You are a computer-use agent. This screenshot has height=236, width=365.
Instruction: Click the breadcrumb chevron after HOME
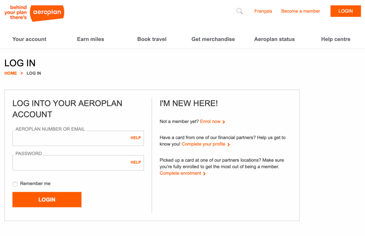click(x=22, y=73)
